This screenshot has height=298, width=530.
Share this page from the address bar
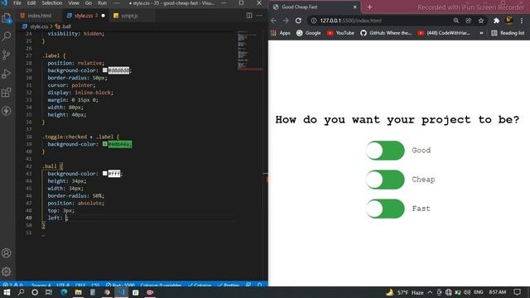coord(468,21)
